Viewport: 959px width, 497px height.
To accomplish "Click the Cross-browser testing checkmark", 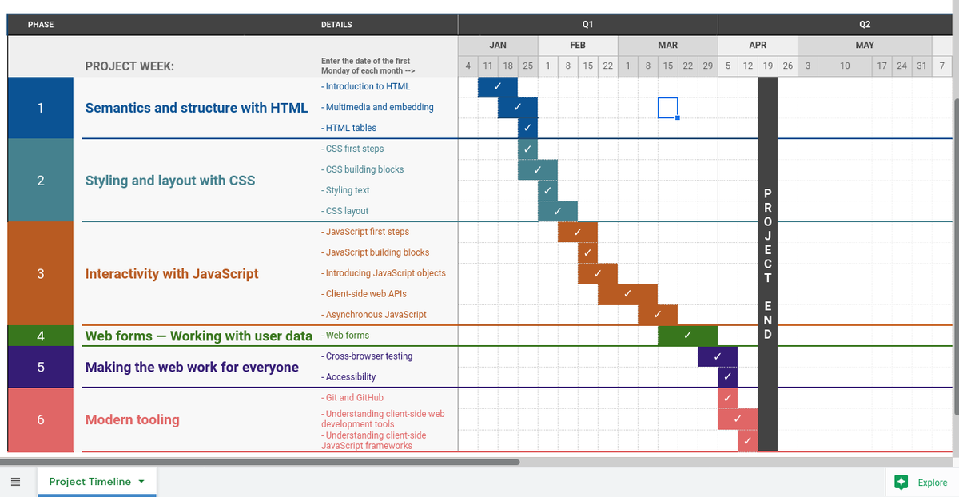I will point(718,356).
